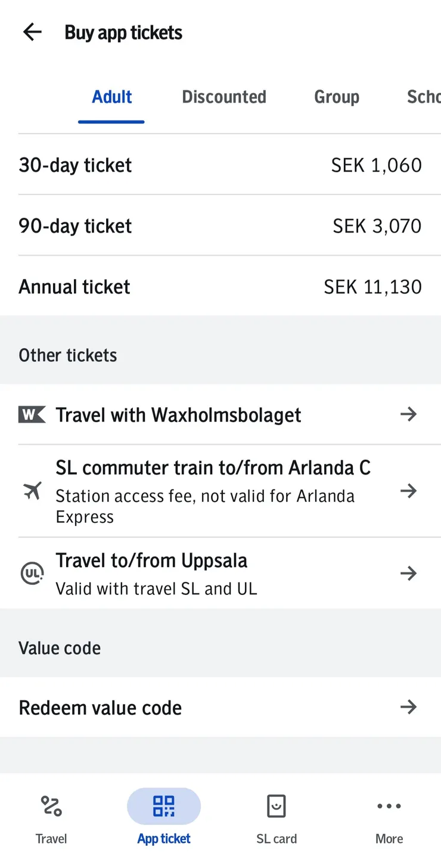This screenshot has height=865, width=441.
Task: Expand Travel to/from Uppsala arrow
Action: pyautogui.click(x=408, y=573)
